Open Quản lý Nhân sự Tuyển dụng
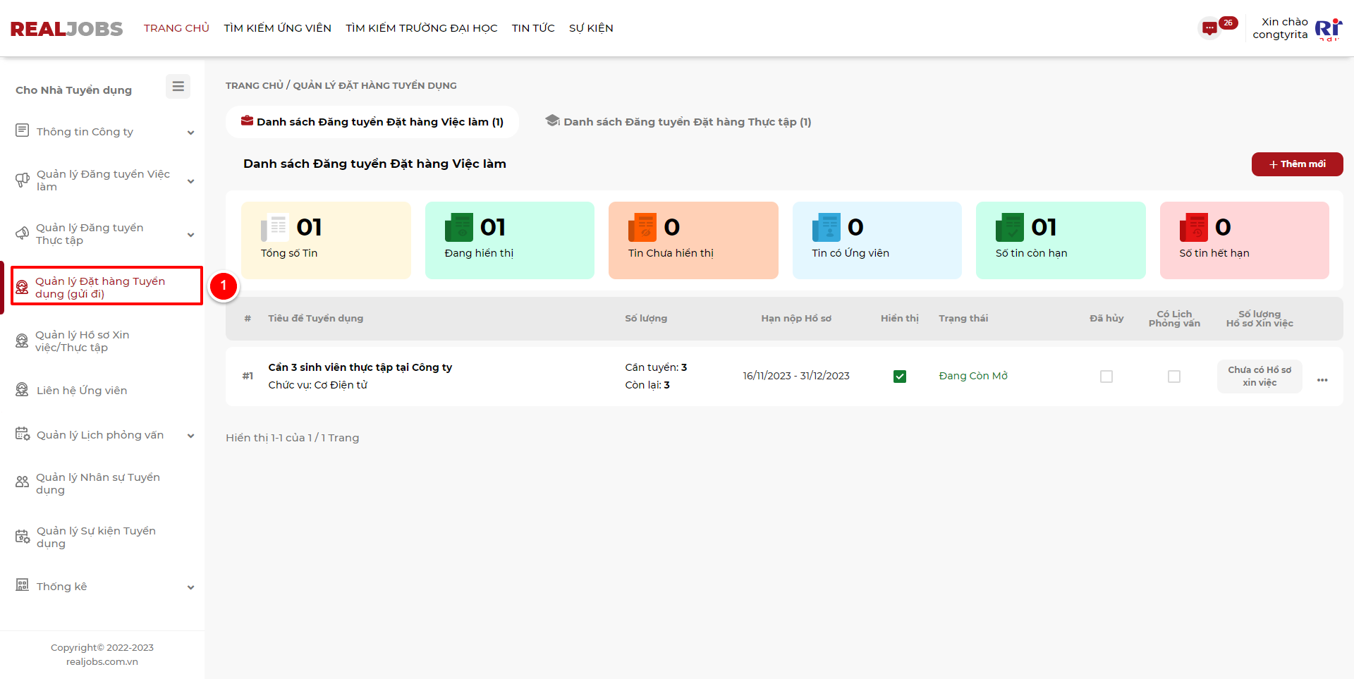Image resolution: width=1354 pixels, height=679 pixels. (97, 483)
